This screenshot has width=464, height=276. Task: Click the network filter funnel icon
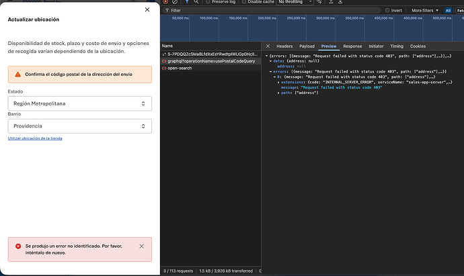[188, 2]
